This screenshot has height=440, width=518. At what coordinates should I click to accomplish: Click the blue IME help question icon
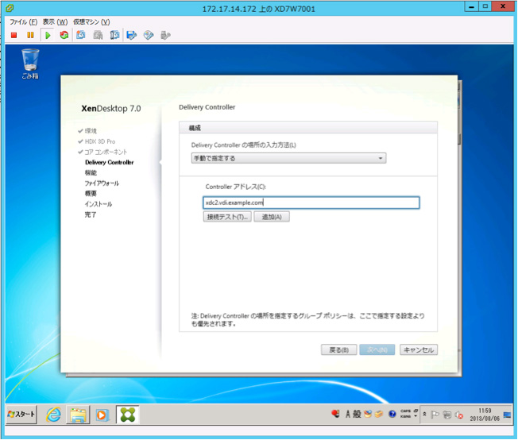pyautogui.click(x=392, y=414)
